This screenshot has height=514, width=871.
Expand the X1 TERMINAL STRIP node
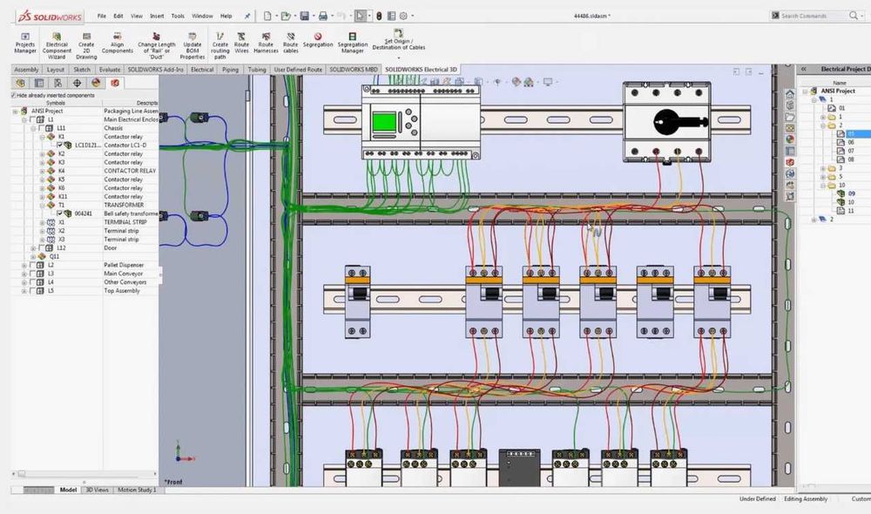pos(42,222)
